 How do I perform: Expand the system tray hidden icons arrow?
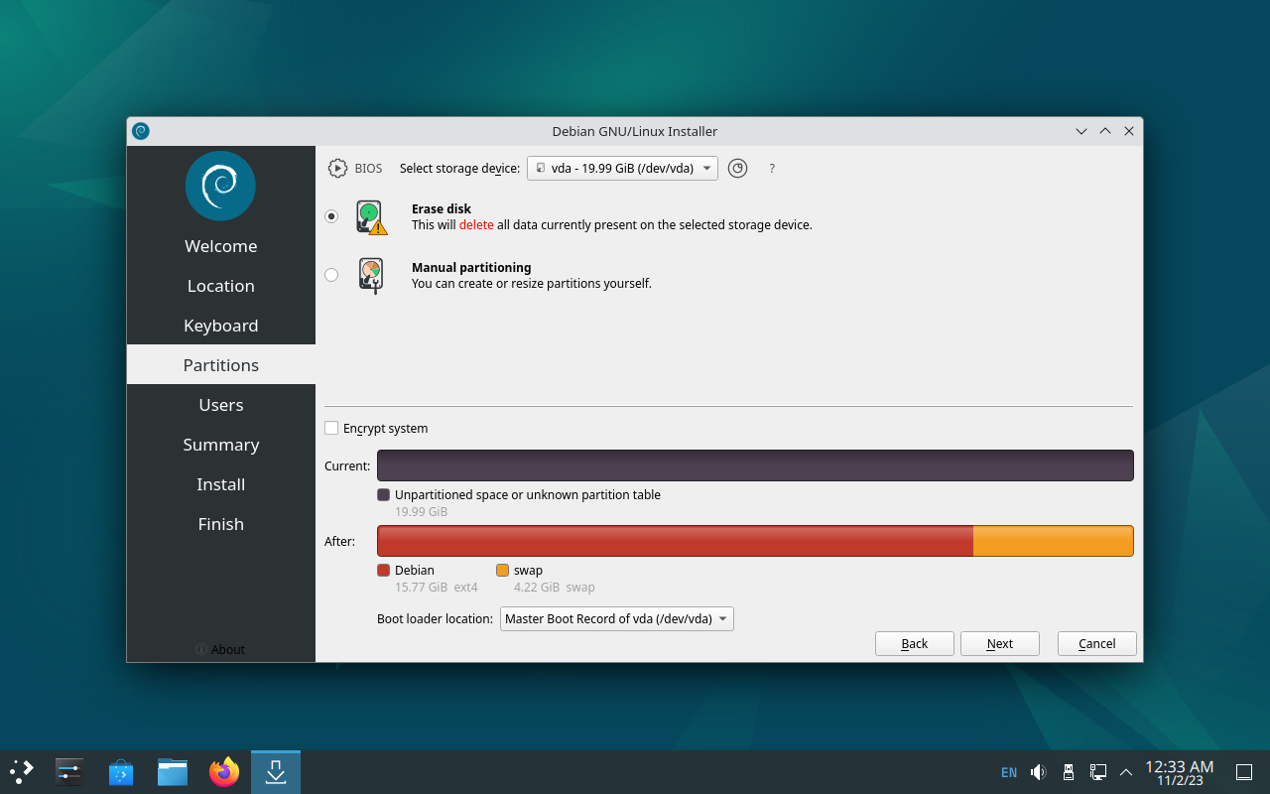1126,771
